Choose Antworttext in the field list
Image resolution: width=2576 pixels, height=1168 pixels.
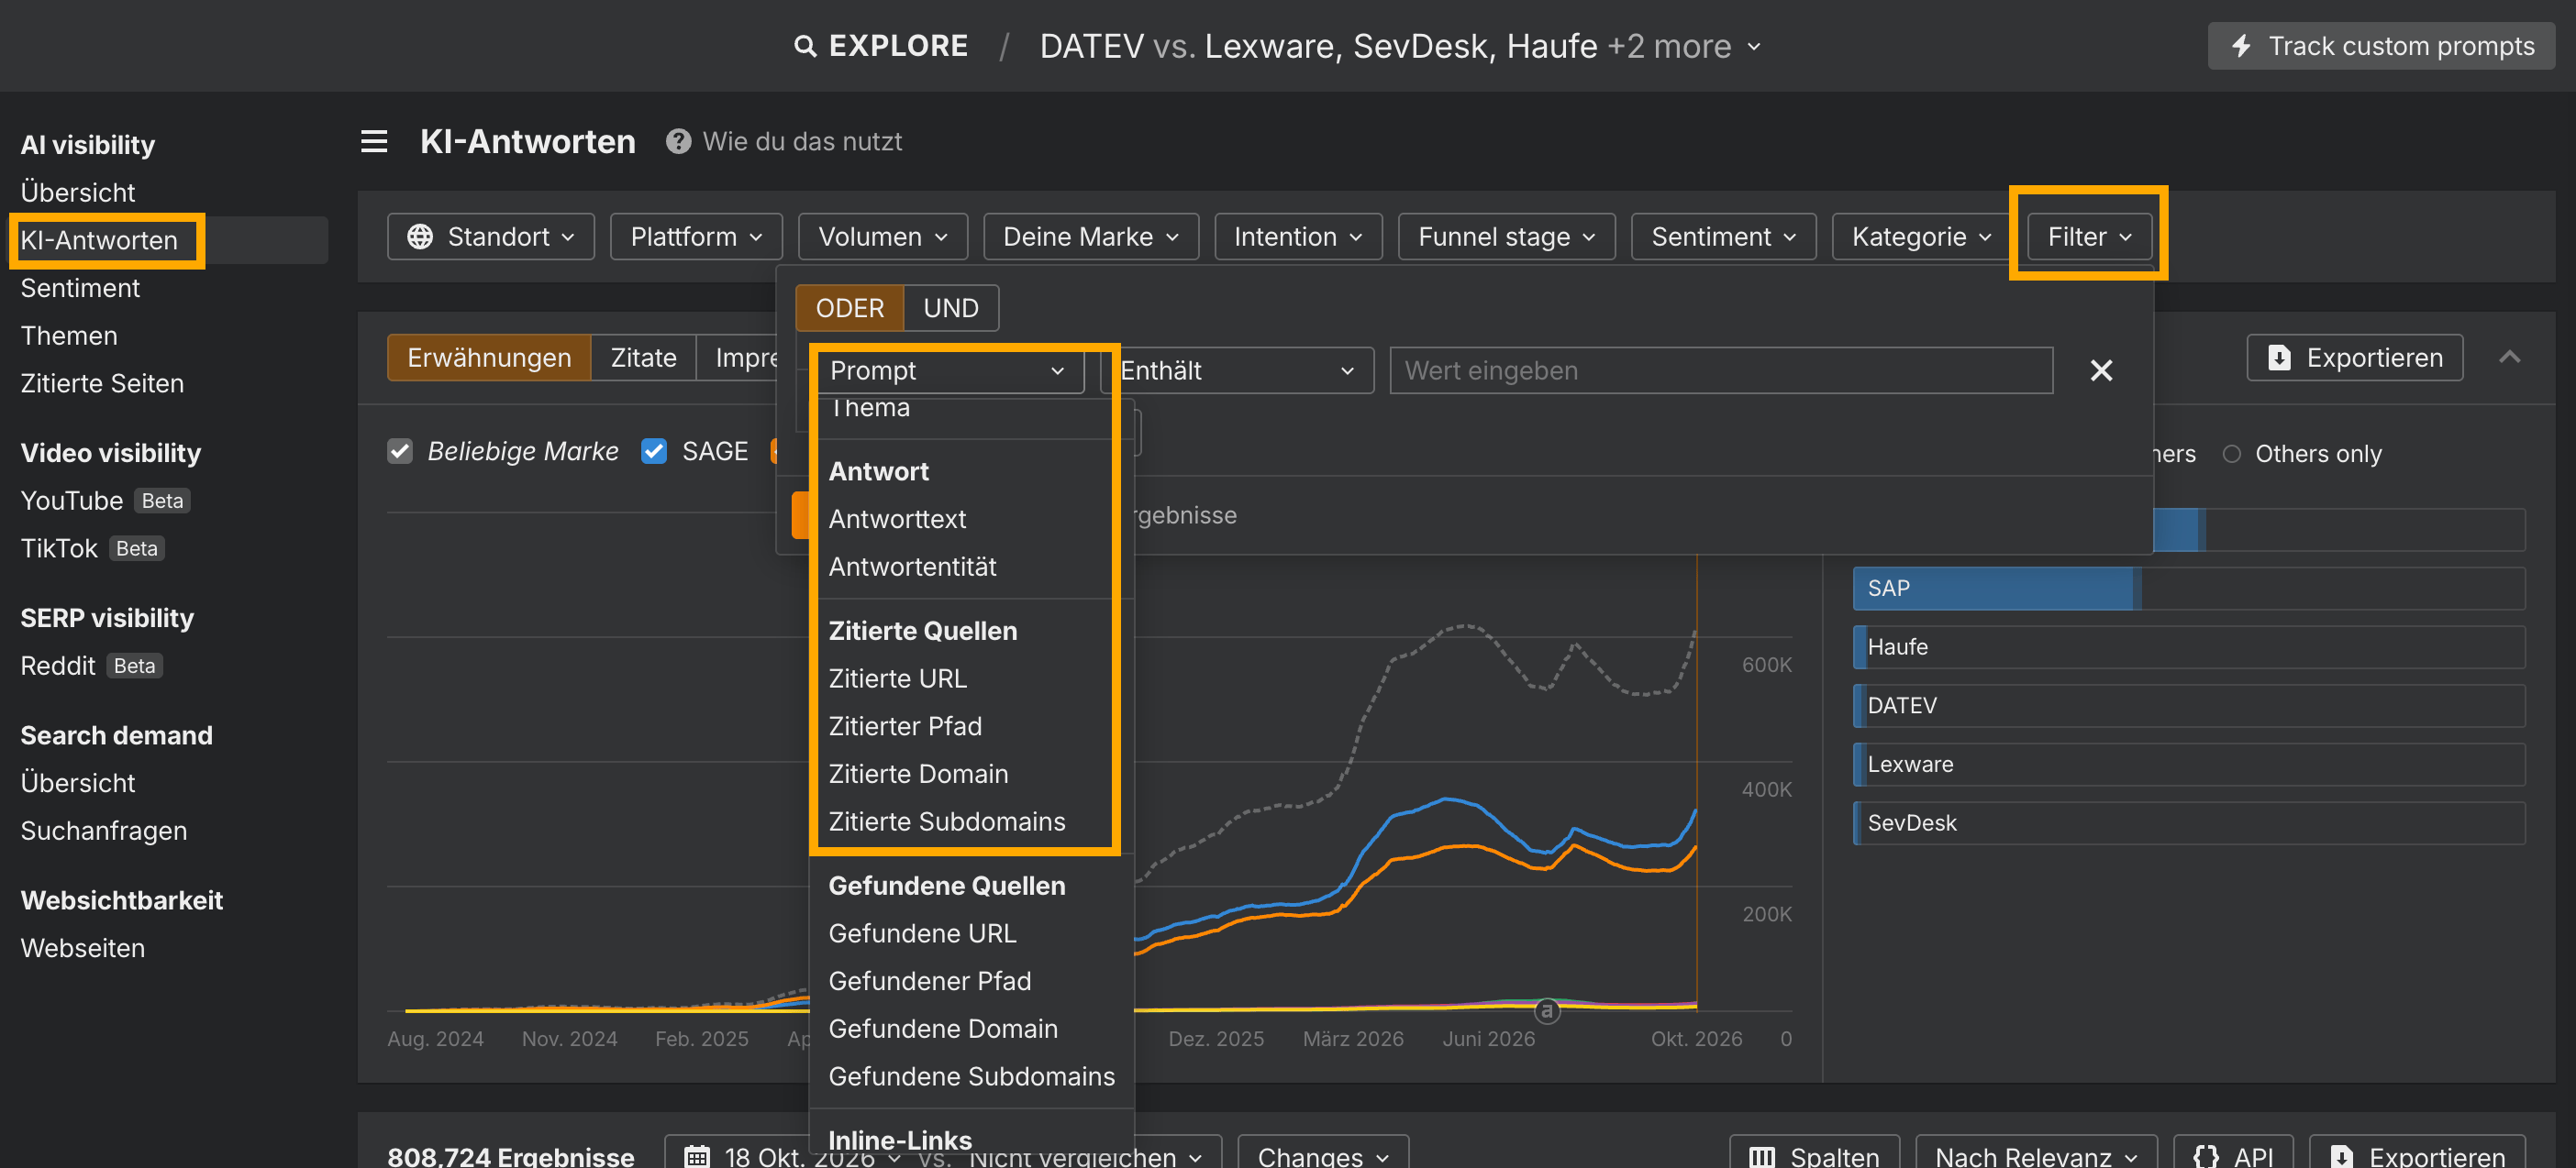coord(897,519)
